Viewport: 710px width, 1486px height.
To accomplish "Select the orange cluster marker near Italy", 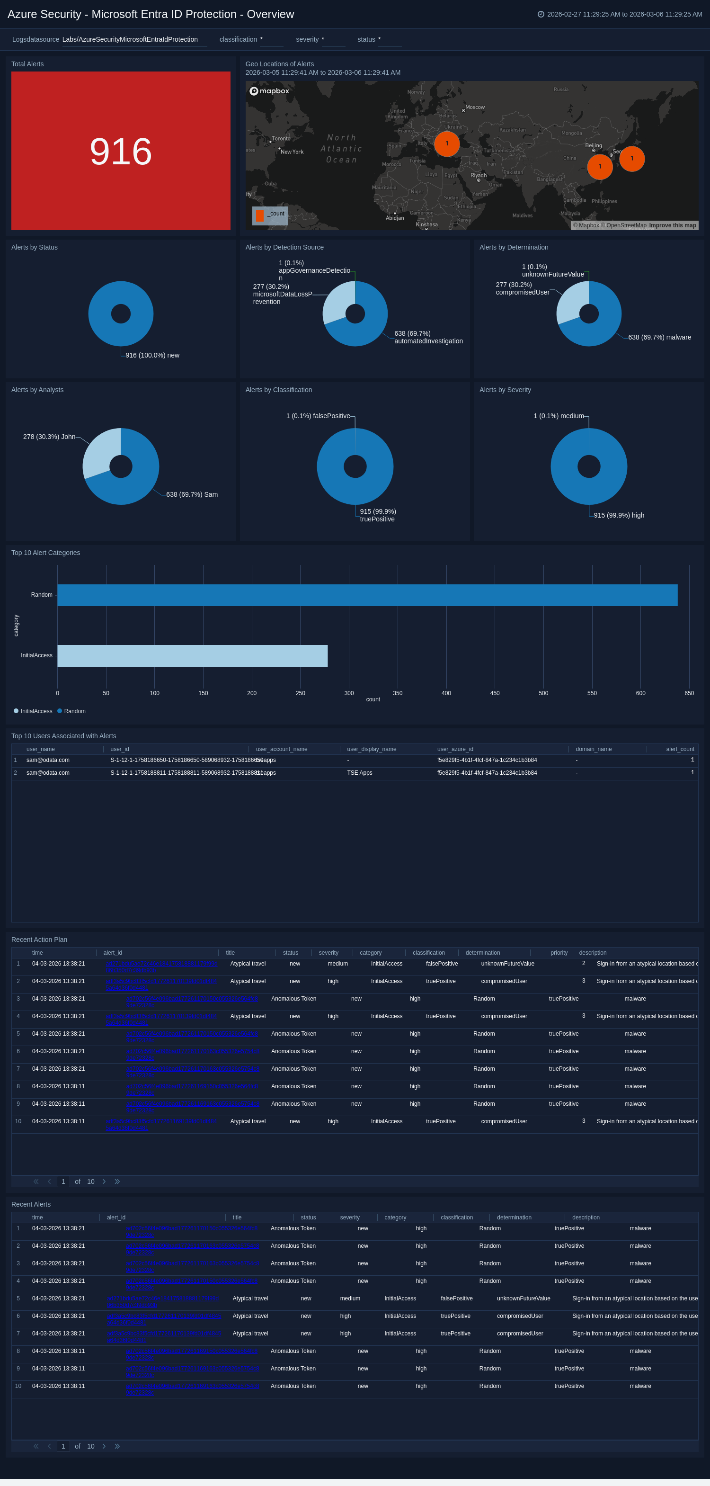I will click(446, 143).
